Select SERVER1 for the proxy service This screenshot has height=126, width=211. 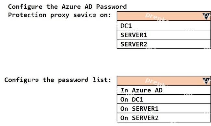click(164, 35)
